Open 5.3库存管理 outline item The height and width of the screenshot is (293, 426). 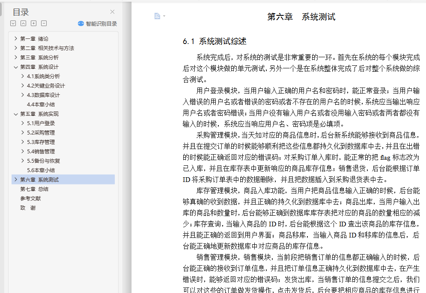tap(41, 142)
